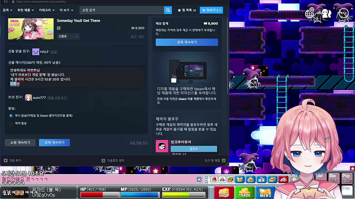
Task: Click the 다운로드 관리 icon
Action: [103, 161]
